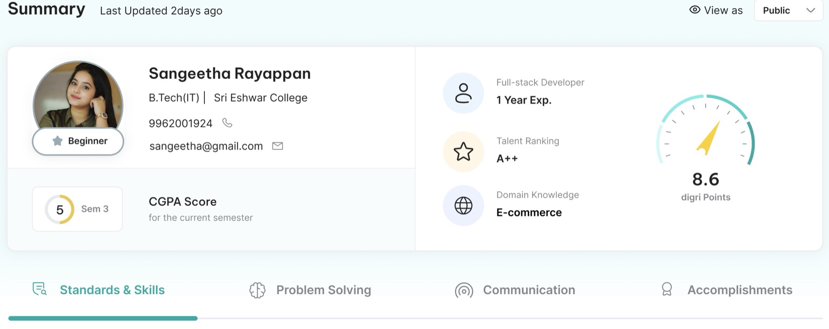Click the brain icon for Problem Solving
Screen dimensions: 829x329
click(257, 290)
